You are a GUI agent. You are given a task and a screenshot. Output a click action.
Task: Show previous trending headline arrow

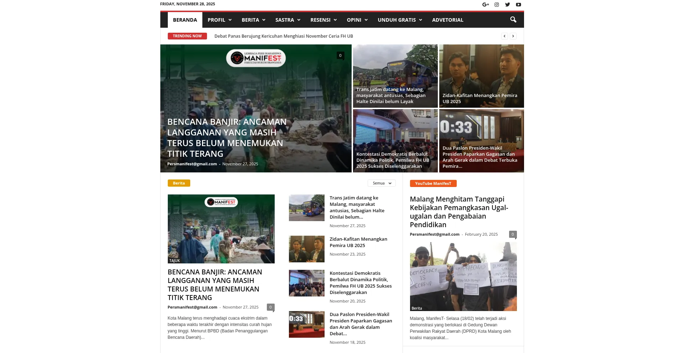pos(504,36)
